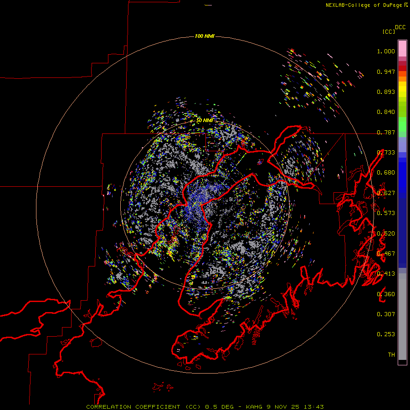Pick the red swatch beside 0.947
410x410 pixels.
(x=402, y=68)
